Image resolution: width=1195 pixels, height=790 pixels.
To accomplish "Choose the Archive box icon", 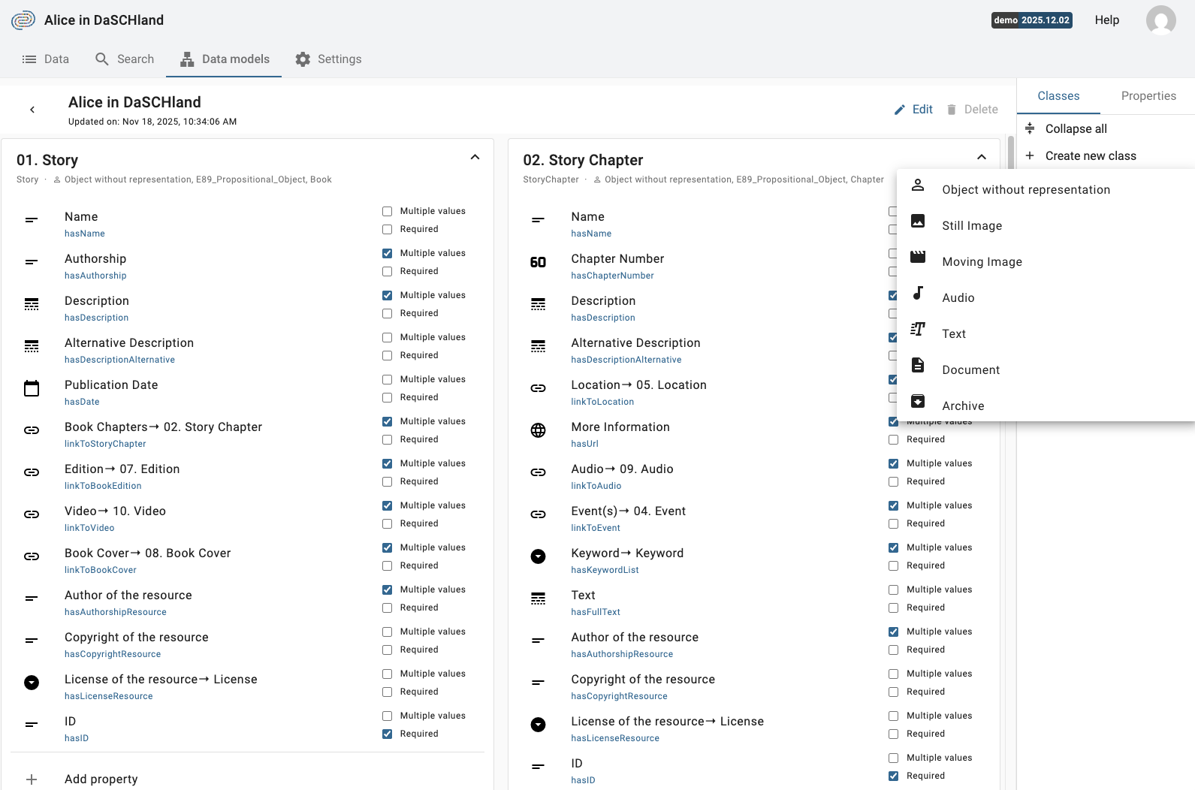I will pos(917,401).
